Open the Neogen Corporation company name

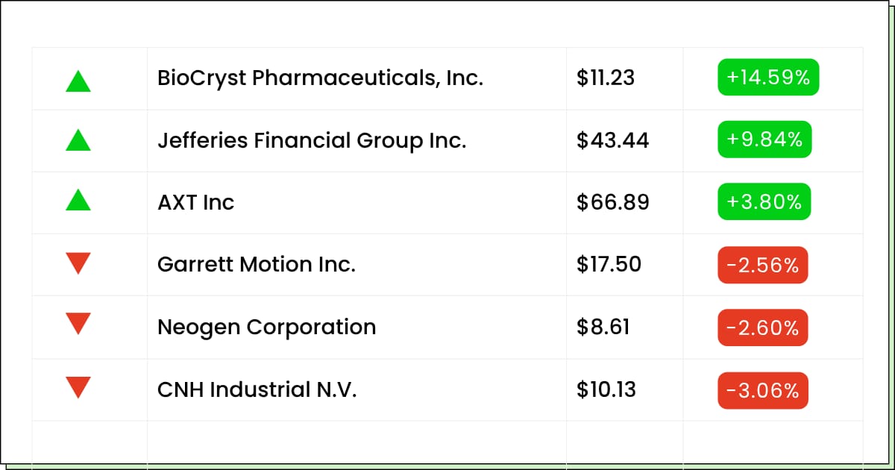point(266,327)
